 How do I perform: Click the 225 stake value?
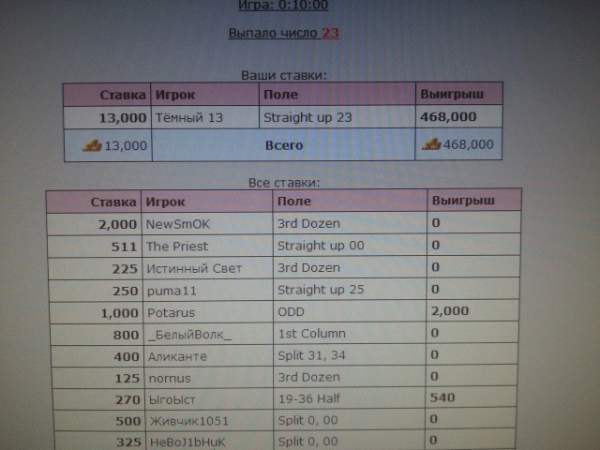click(x=125, y=269)
